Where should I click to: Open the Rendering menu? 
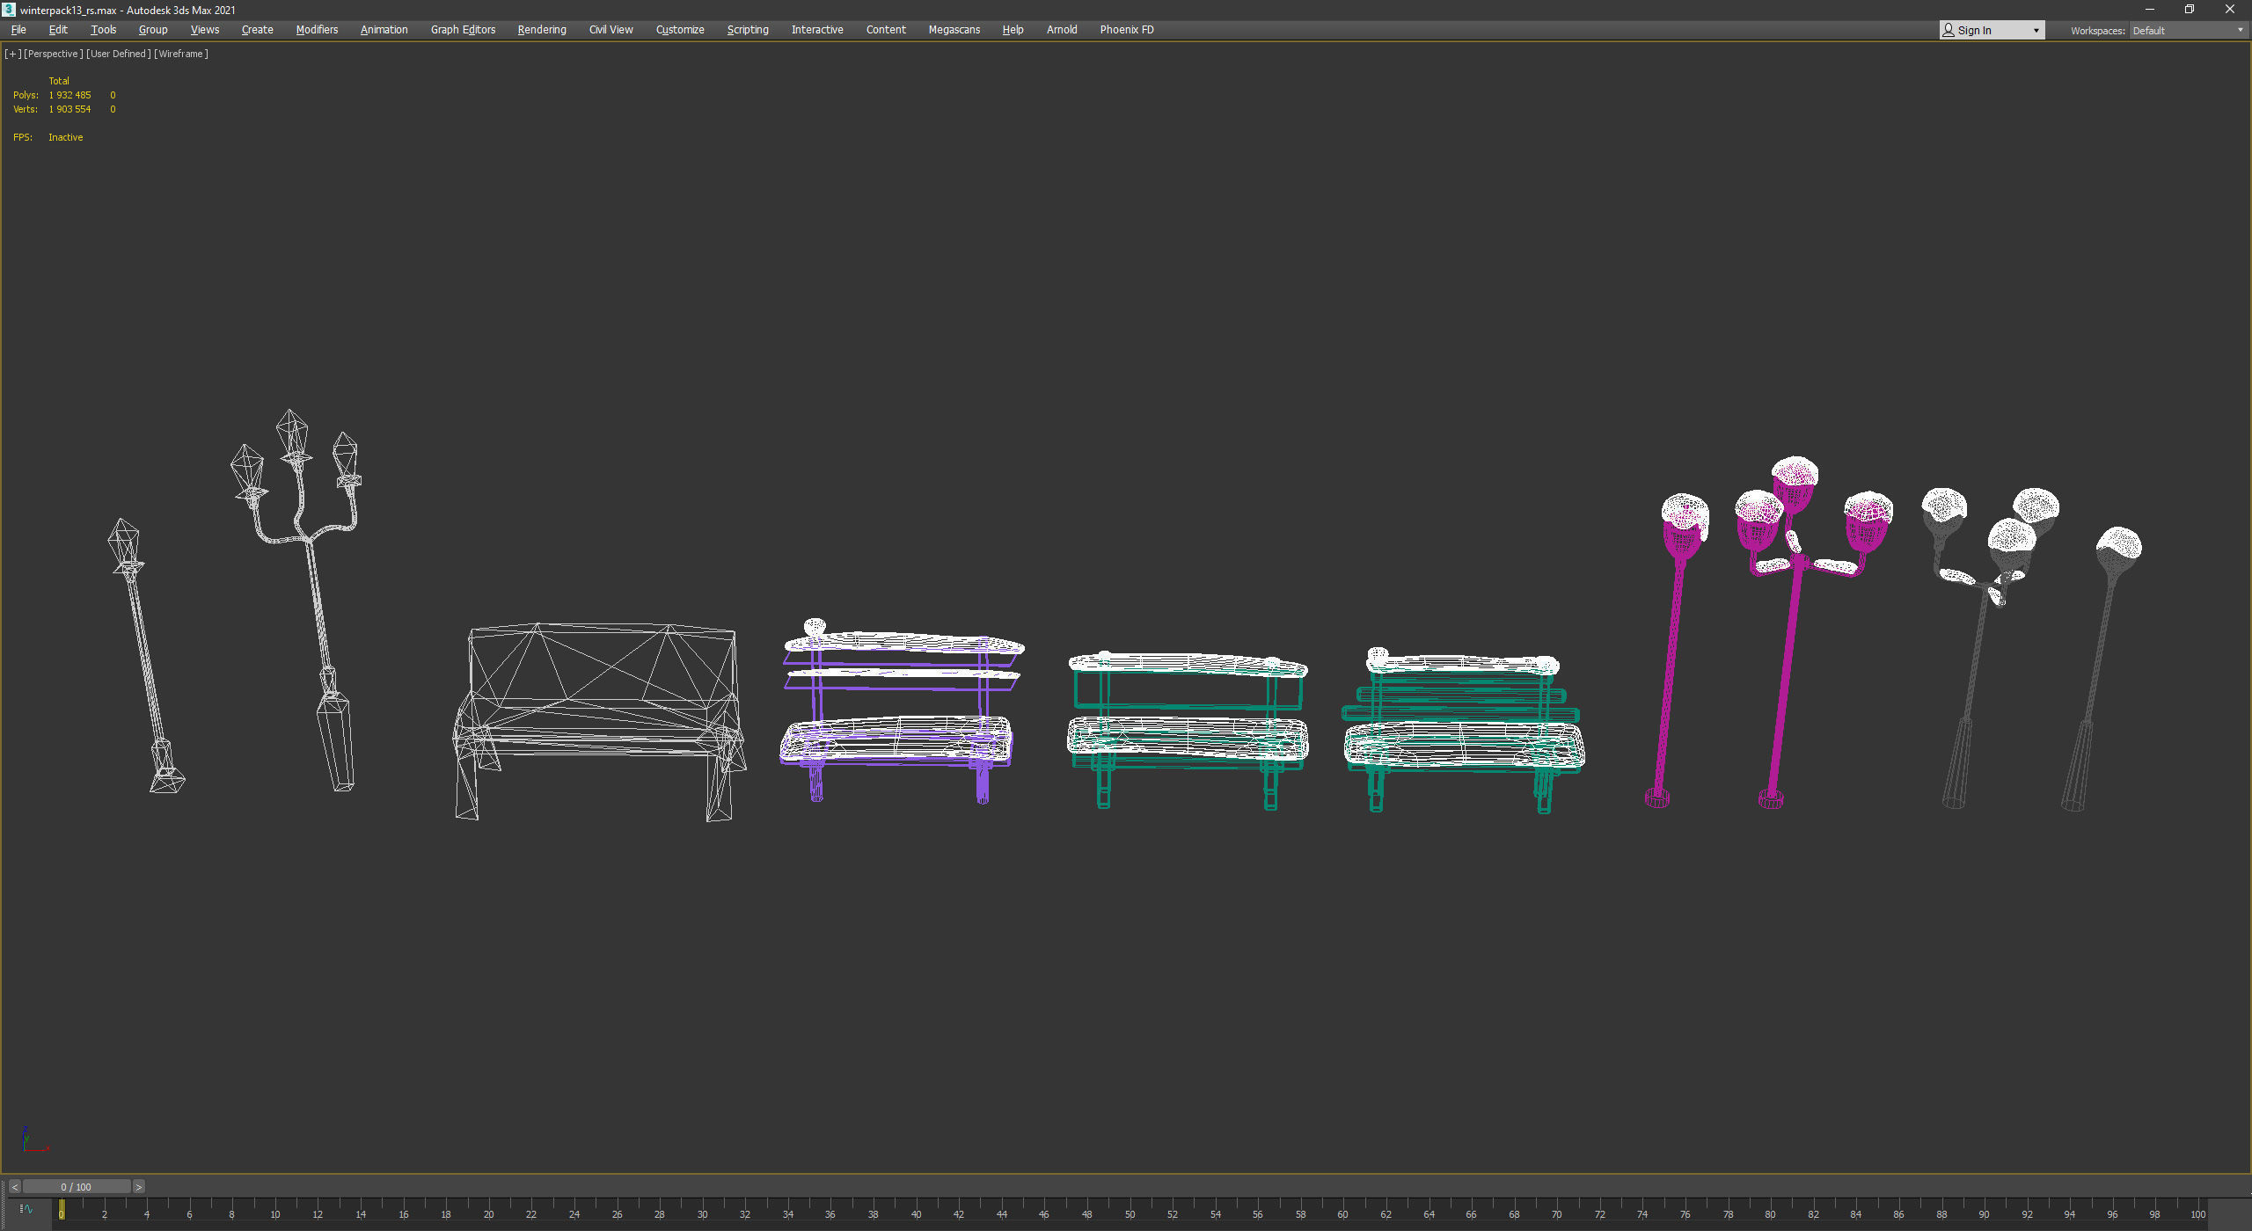541,30
